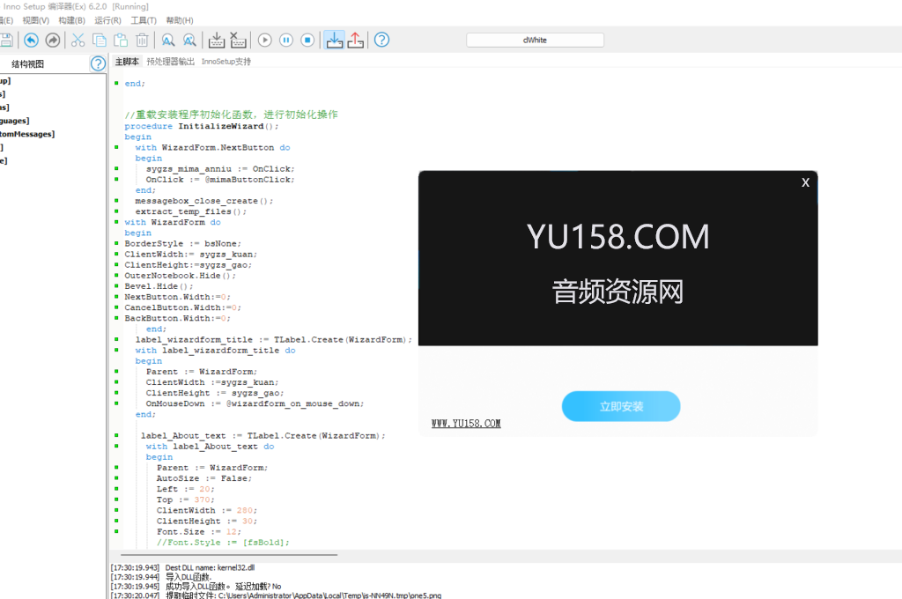Viewport: 902px width, 599px height.
Task: Click the ClientWidth:= sygzs_kuan line
Action: [191, 255]
